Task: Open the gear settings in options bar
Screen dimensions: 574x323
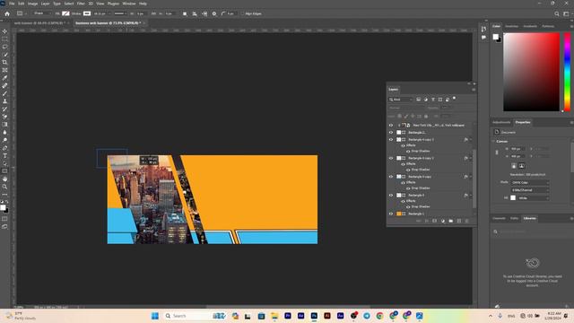Action: 214,13
